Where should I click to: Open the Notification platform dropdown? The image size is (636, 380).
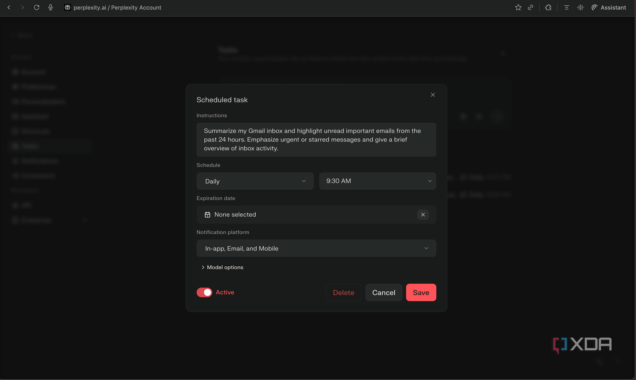pyautogui.click(x=316, y=248)
